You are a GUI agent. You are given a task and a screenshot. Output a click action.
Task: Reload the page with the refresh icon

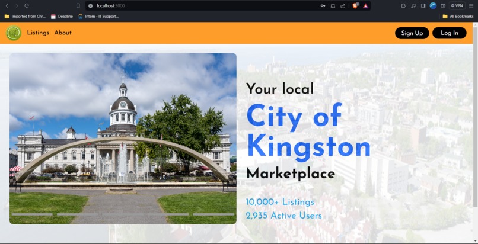coord(27,5)
